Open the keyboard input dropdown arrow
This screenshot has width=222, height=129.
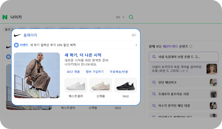(x=123, y=17)
